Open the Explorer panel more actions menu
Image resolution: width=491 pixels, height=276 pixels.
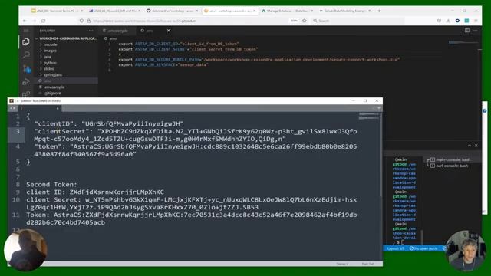click(x=91, y=31)
